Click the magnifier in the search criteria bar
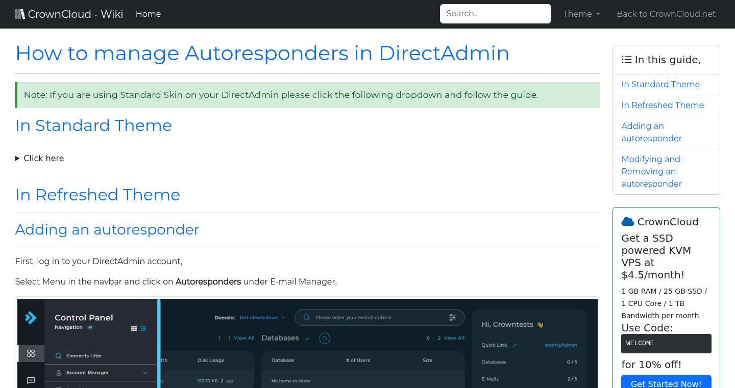 point(306,317)
